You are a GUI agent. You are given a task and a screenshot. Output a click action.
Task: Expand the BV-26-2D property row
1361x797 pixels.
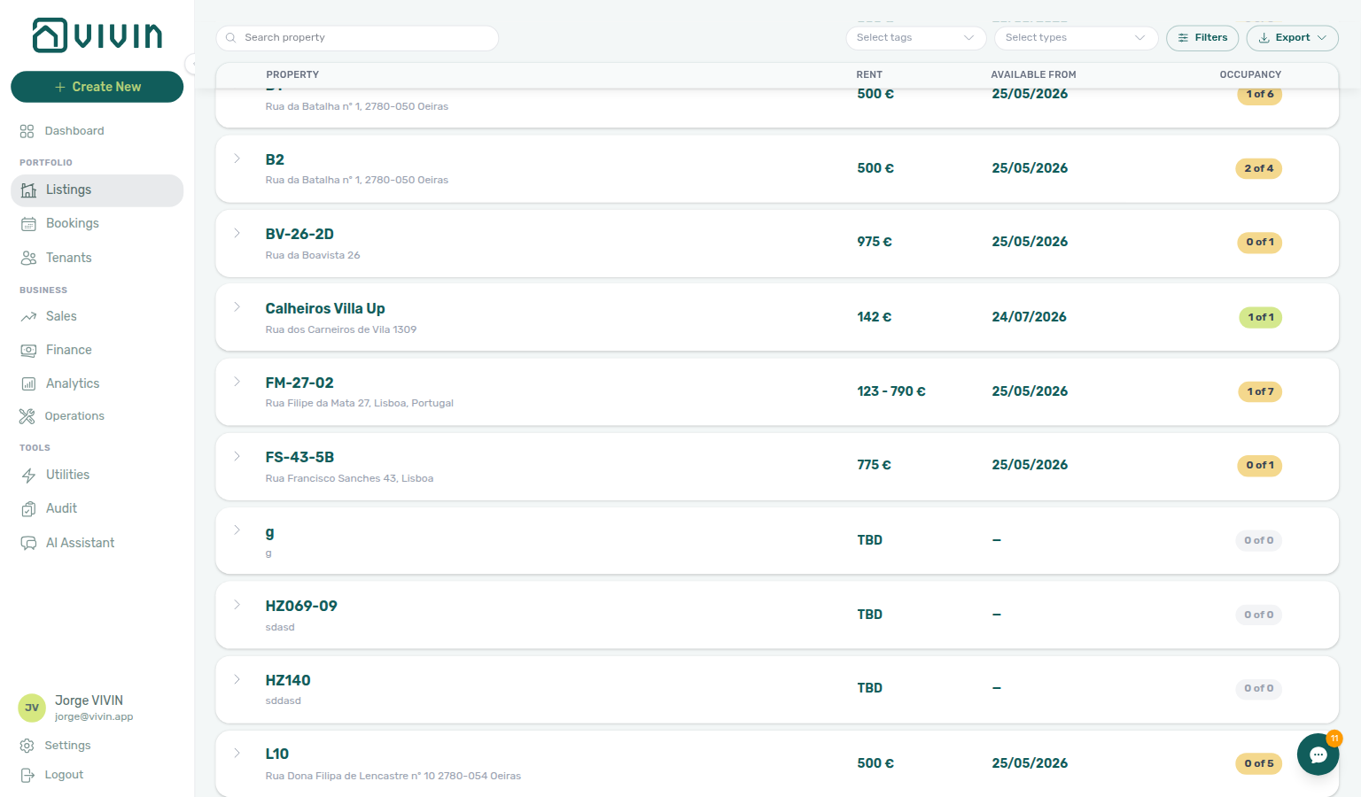(237, 233)
